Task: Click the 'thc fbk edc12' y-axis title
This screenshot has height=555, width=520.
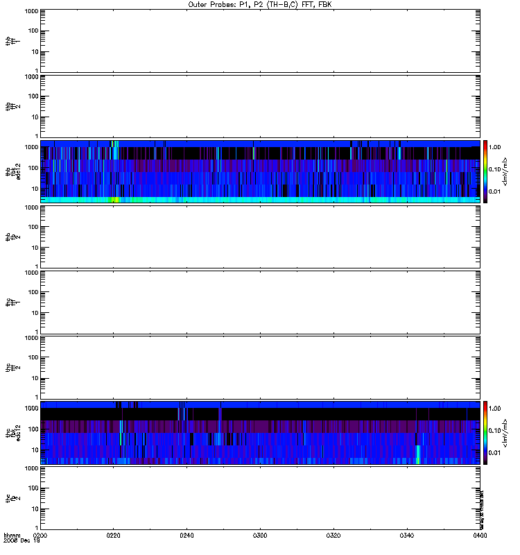Action: pos(13,432)
